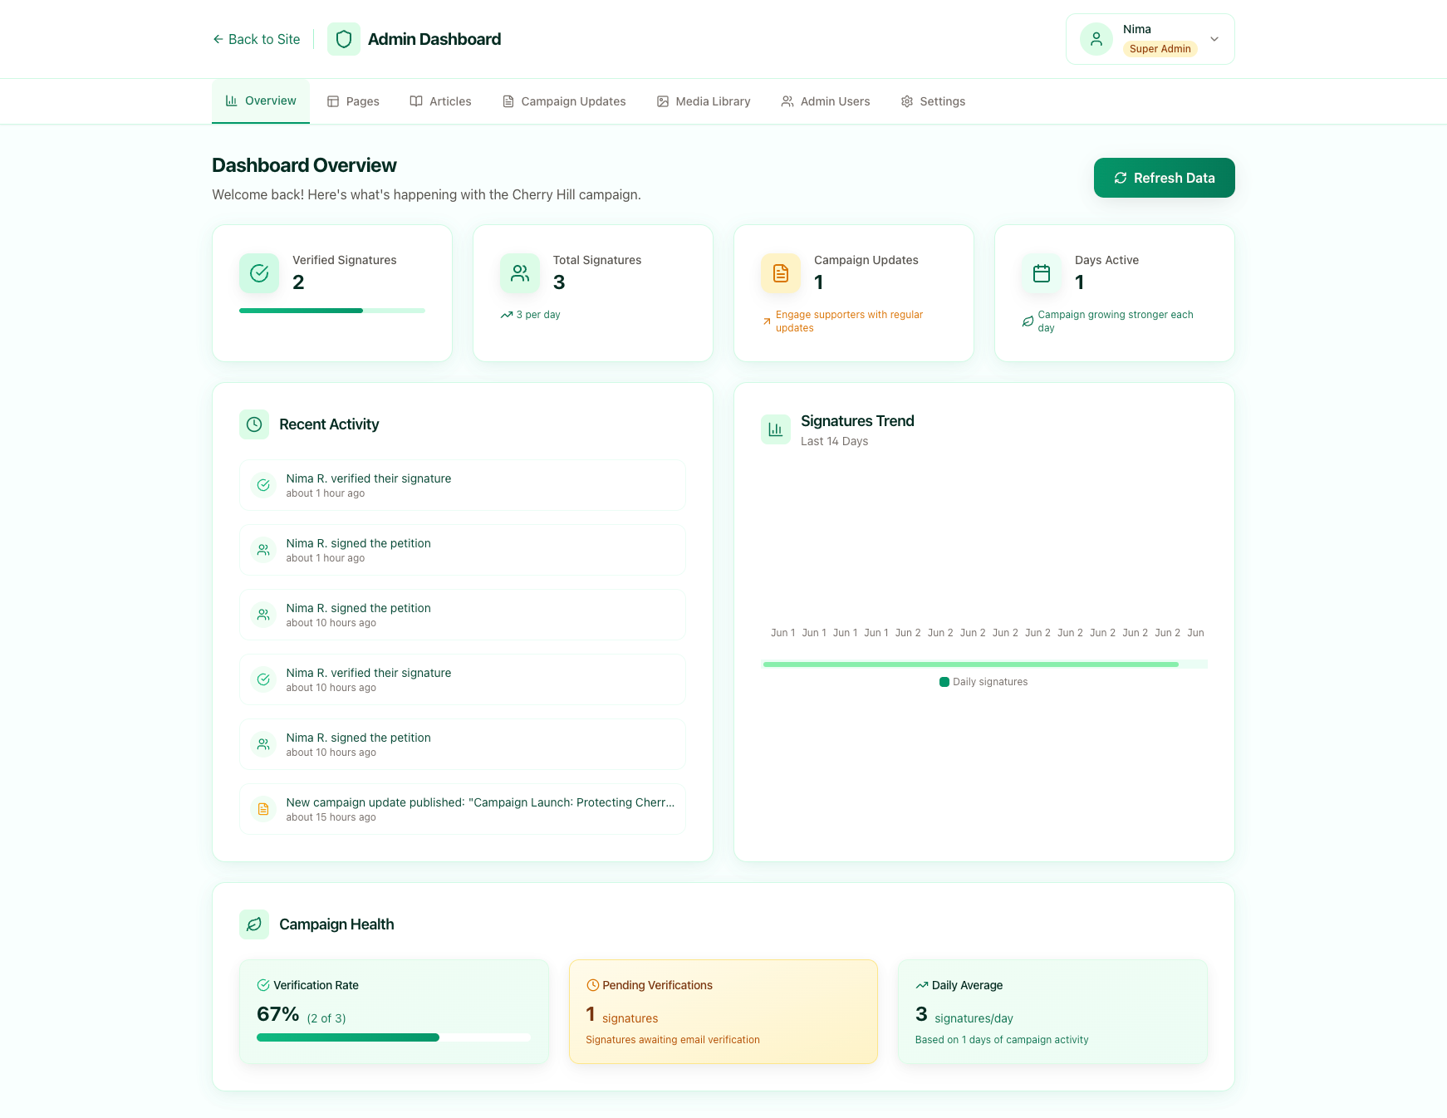Click the trend arrow beside 3 per day
Image resolution: width=1447 pixels, height=1118 pixels.
507,315
